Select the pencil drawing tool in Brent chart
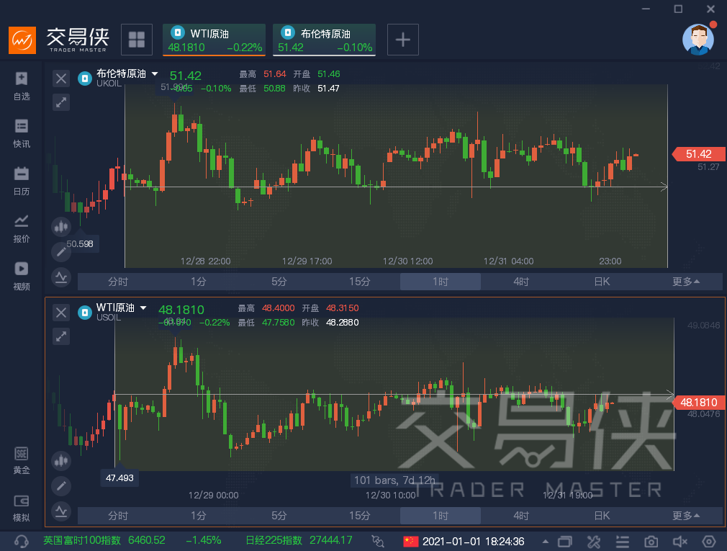The image size is (727, 551). (61, 252)
